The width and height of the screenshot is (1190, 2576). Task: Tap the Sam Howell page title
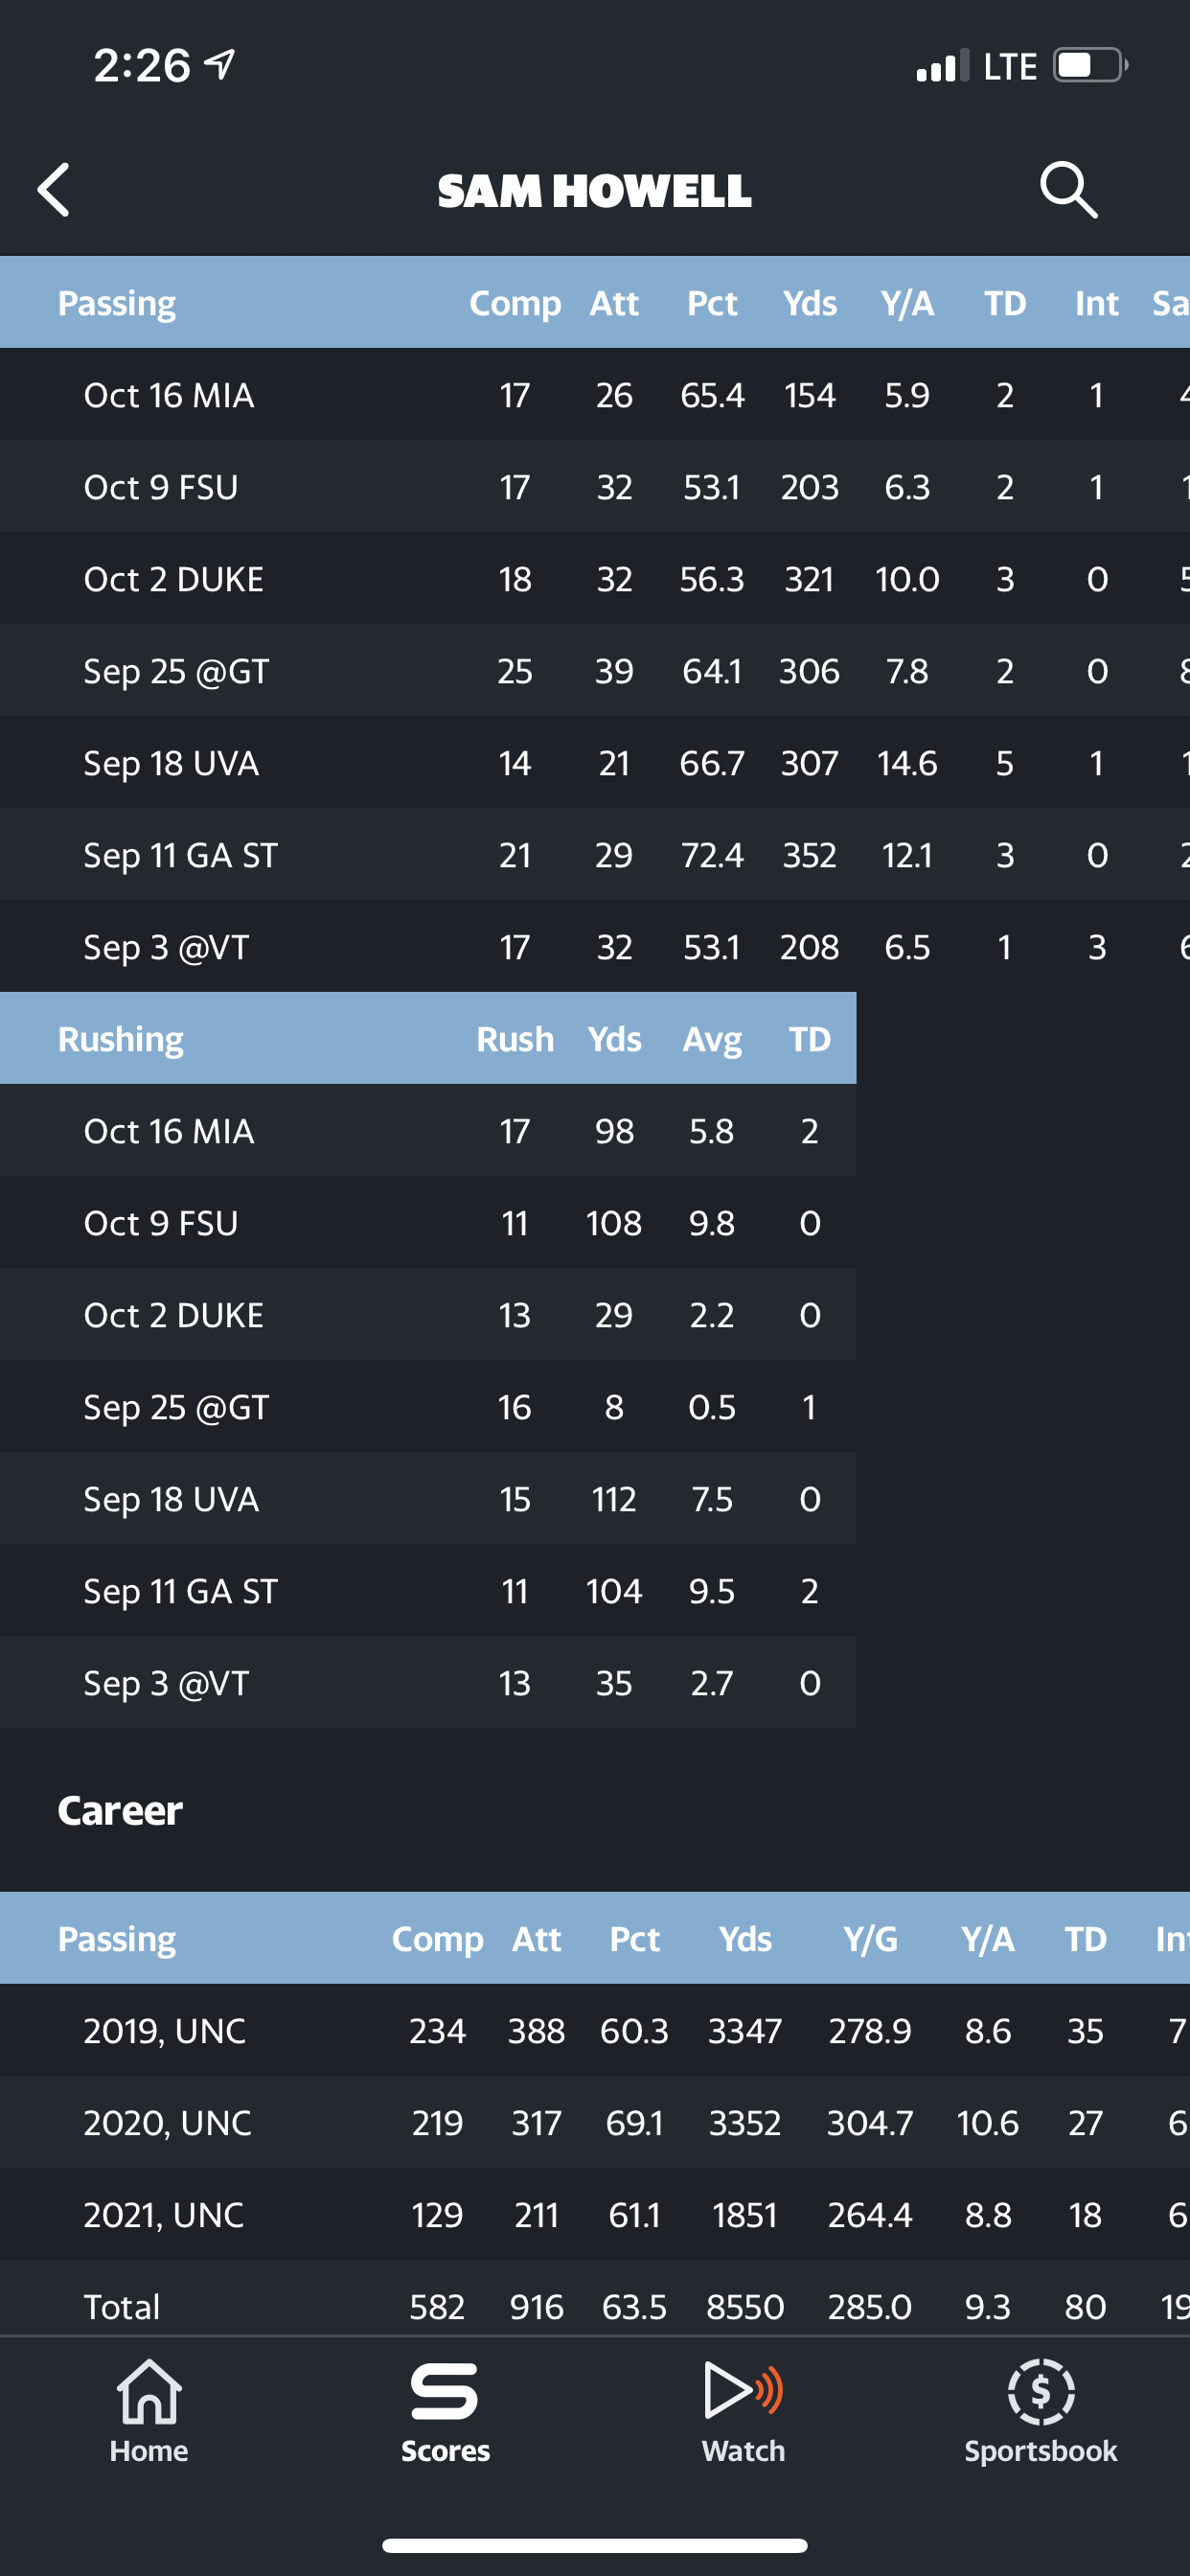coord(594,191)
